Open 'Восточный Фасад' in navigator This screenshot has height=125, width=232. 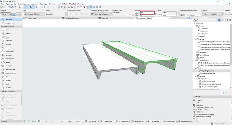point(215,42)
